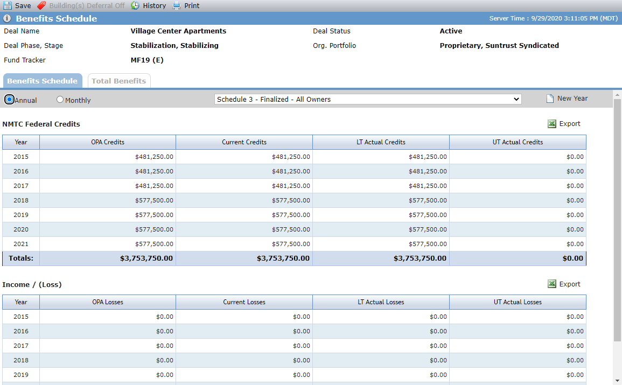622x385 pixels.
Task: Click the scrollbar up arrow
Action: (617, 95)
